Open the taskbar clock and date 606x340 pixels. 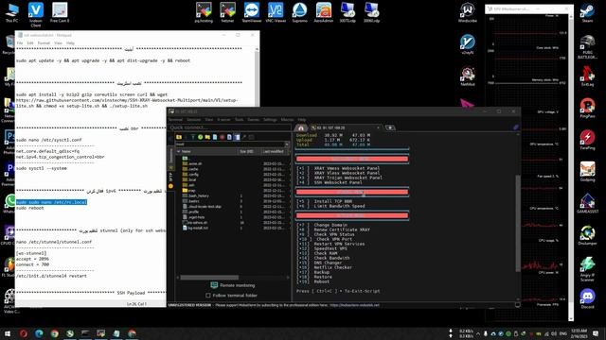coord(579,333)
